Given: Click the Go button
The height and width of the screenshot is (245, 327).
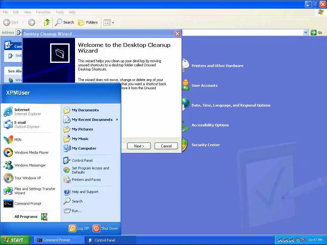Looking at the screenshot, I should [x=316, y=33].
